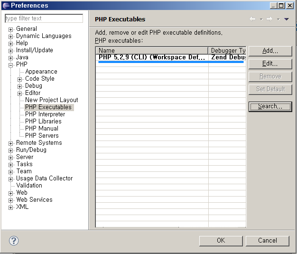Image resolution: width=297 pixels, height=254 pixels.
Task: Select PHP Executables tree item
Action: (48, 107)
